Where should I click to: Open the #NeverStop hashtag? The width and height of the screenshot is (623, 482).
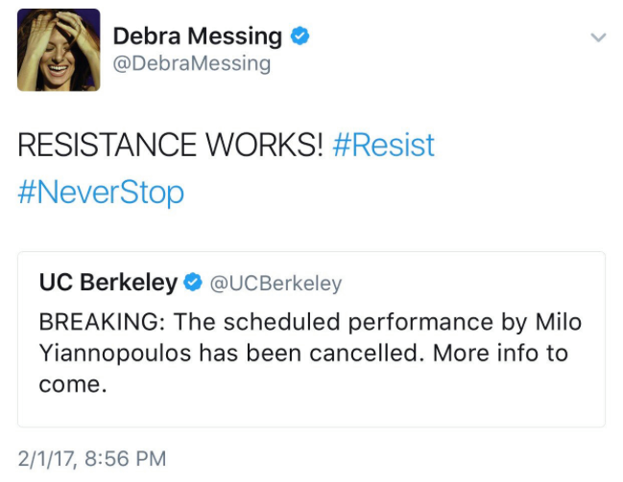[x=101, y=193]
